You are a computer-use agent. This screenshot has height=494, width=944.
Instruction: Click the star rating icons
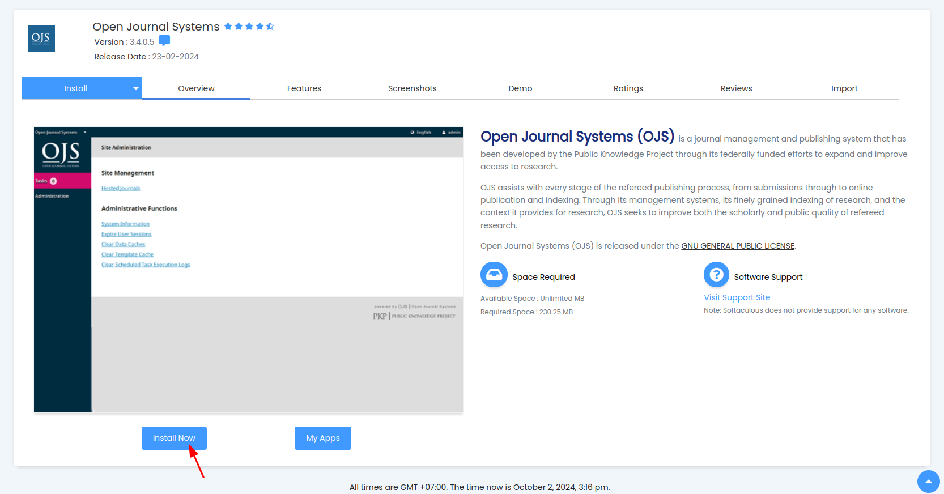(249, 27)
